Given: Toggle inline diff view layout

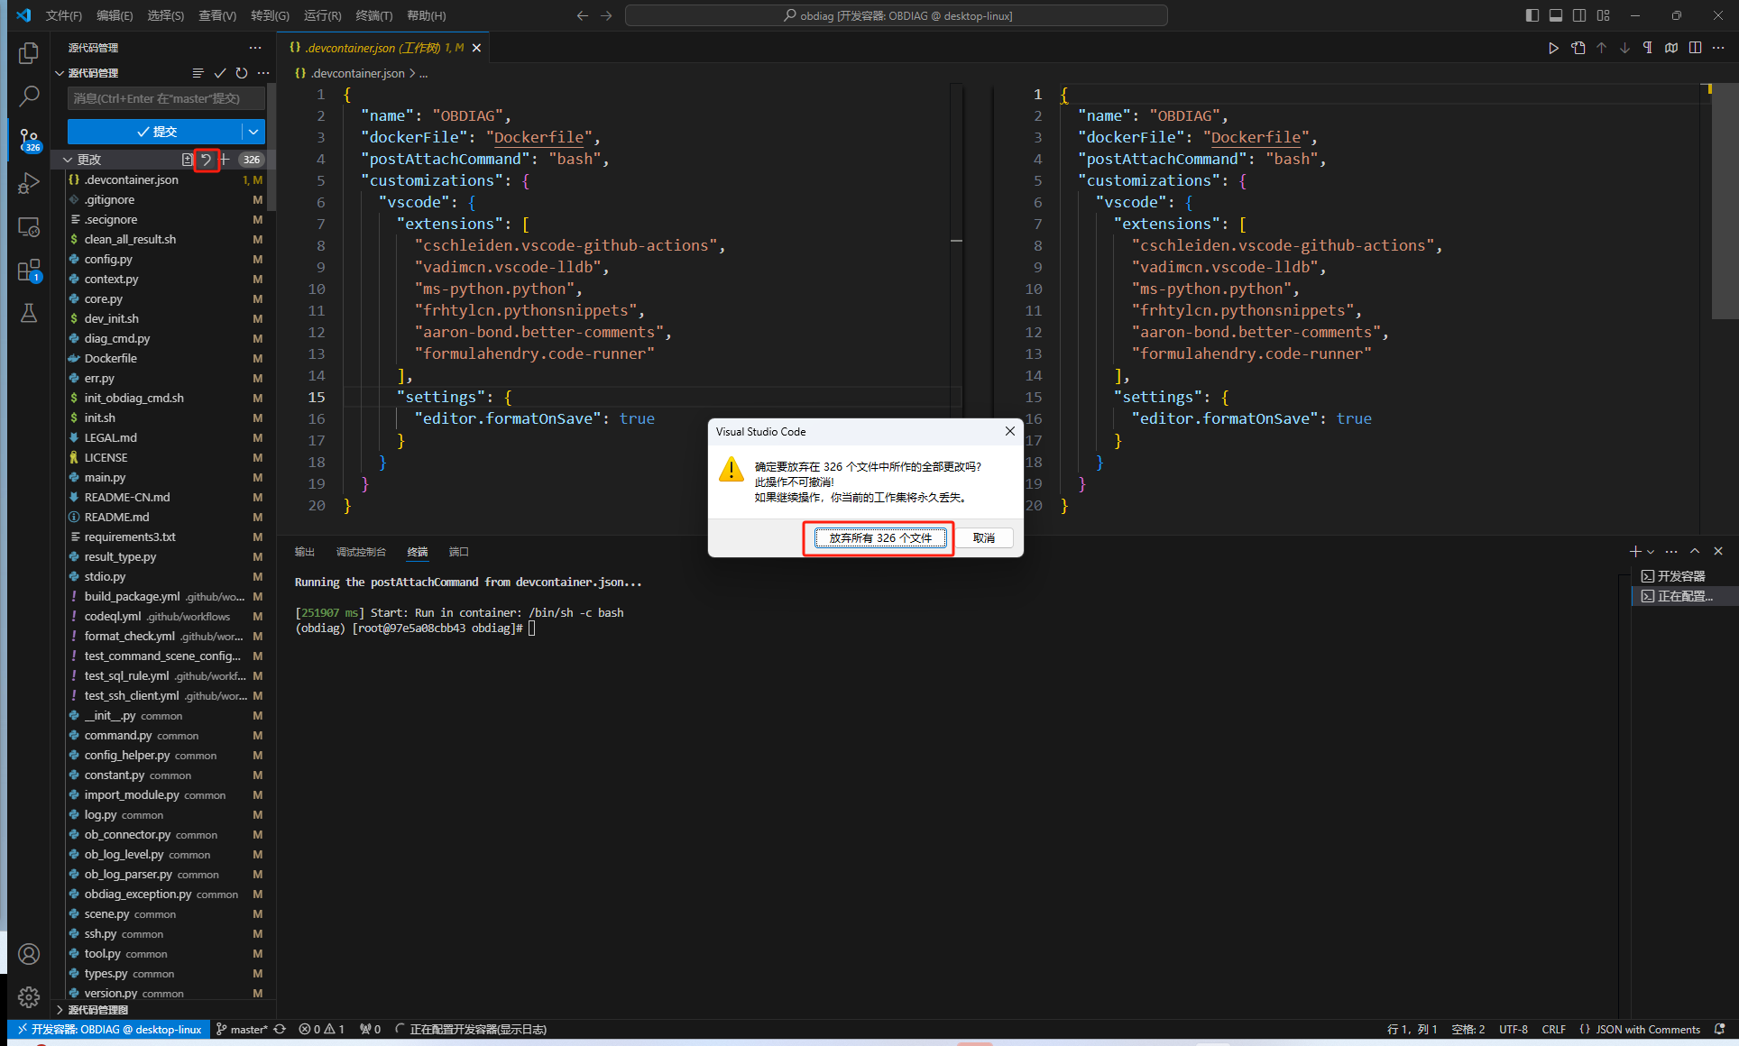Looking at the screenshot, I should tap(1695, 48).
